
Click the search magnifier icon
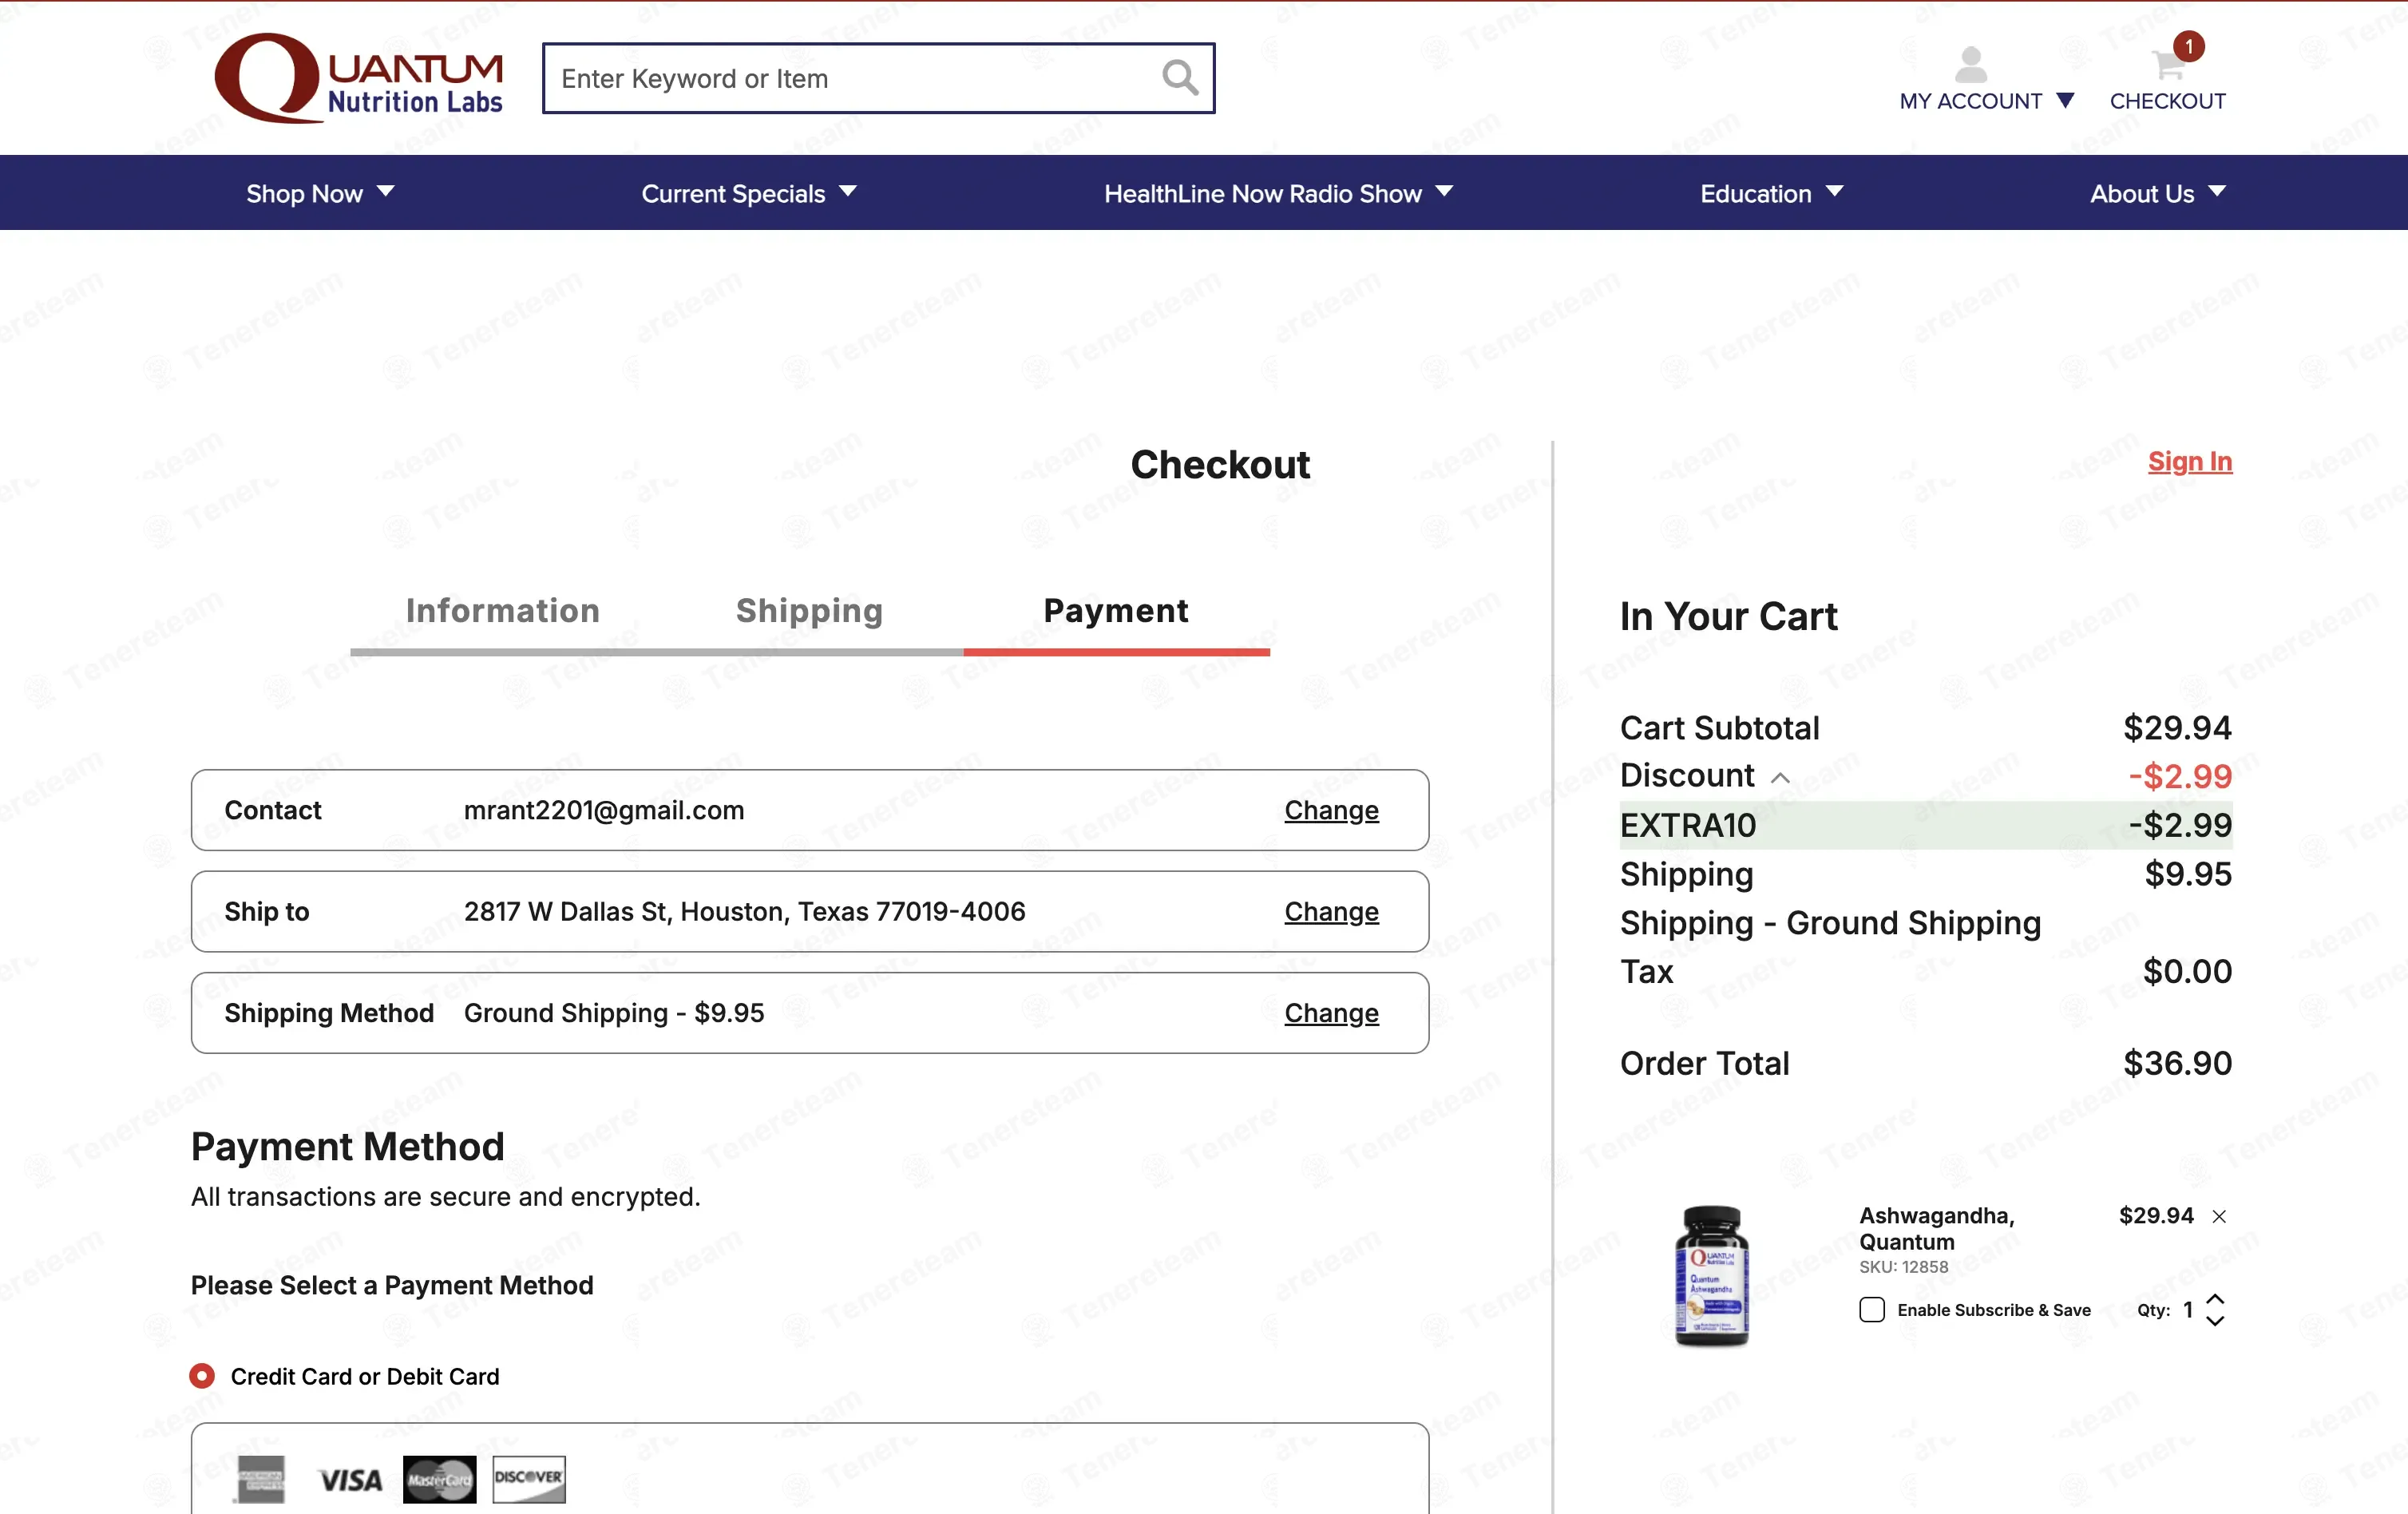click(1180, 77)
